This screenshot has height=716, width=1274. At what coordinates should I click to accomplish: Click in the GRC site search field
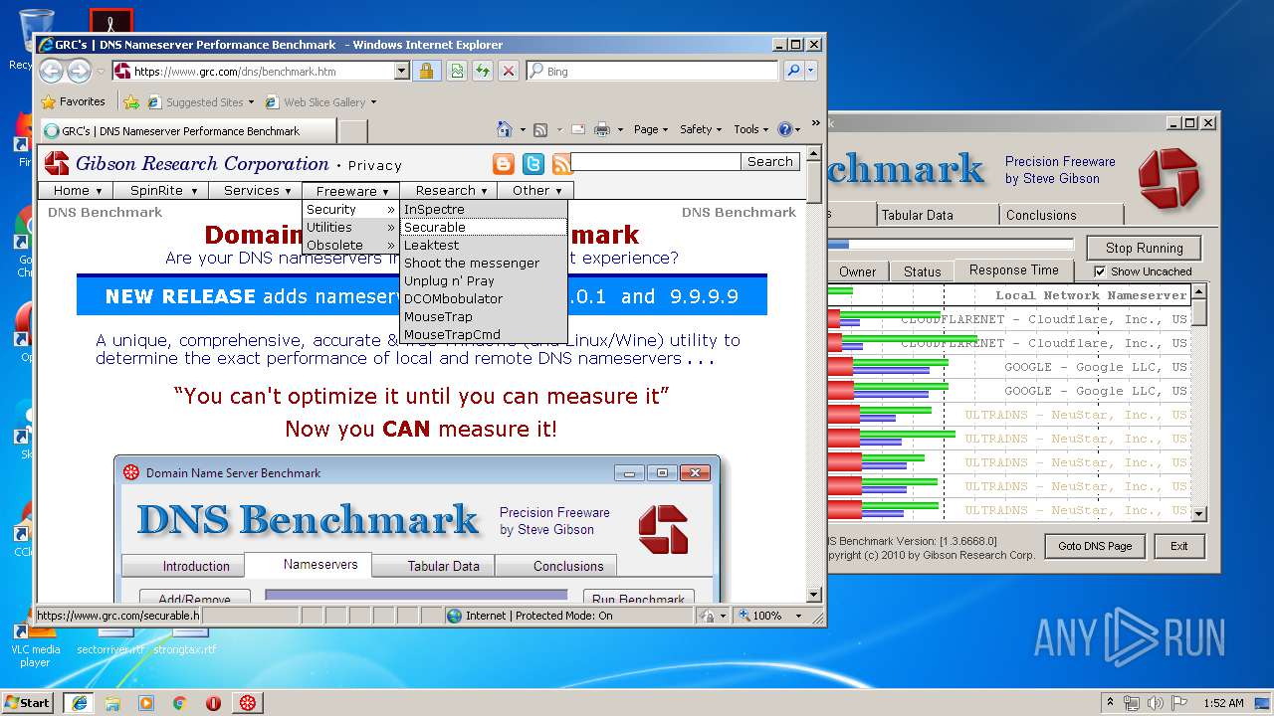click(656, 161)
